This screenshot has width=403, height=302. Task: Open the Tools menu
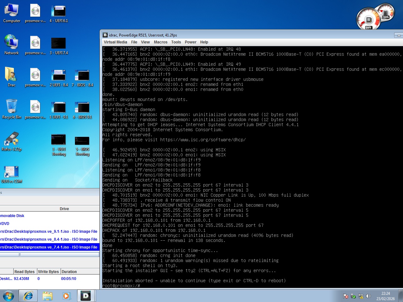[x=176, y=42]
